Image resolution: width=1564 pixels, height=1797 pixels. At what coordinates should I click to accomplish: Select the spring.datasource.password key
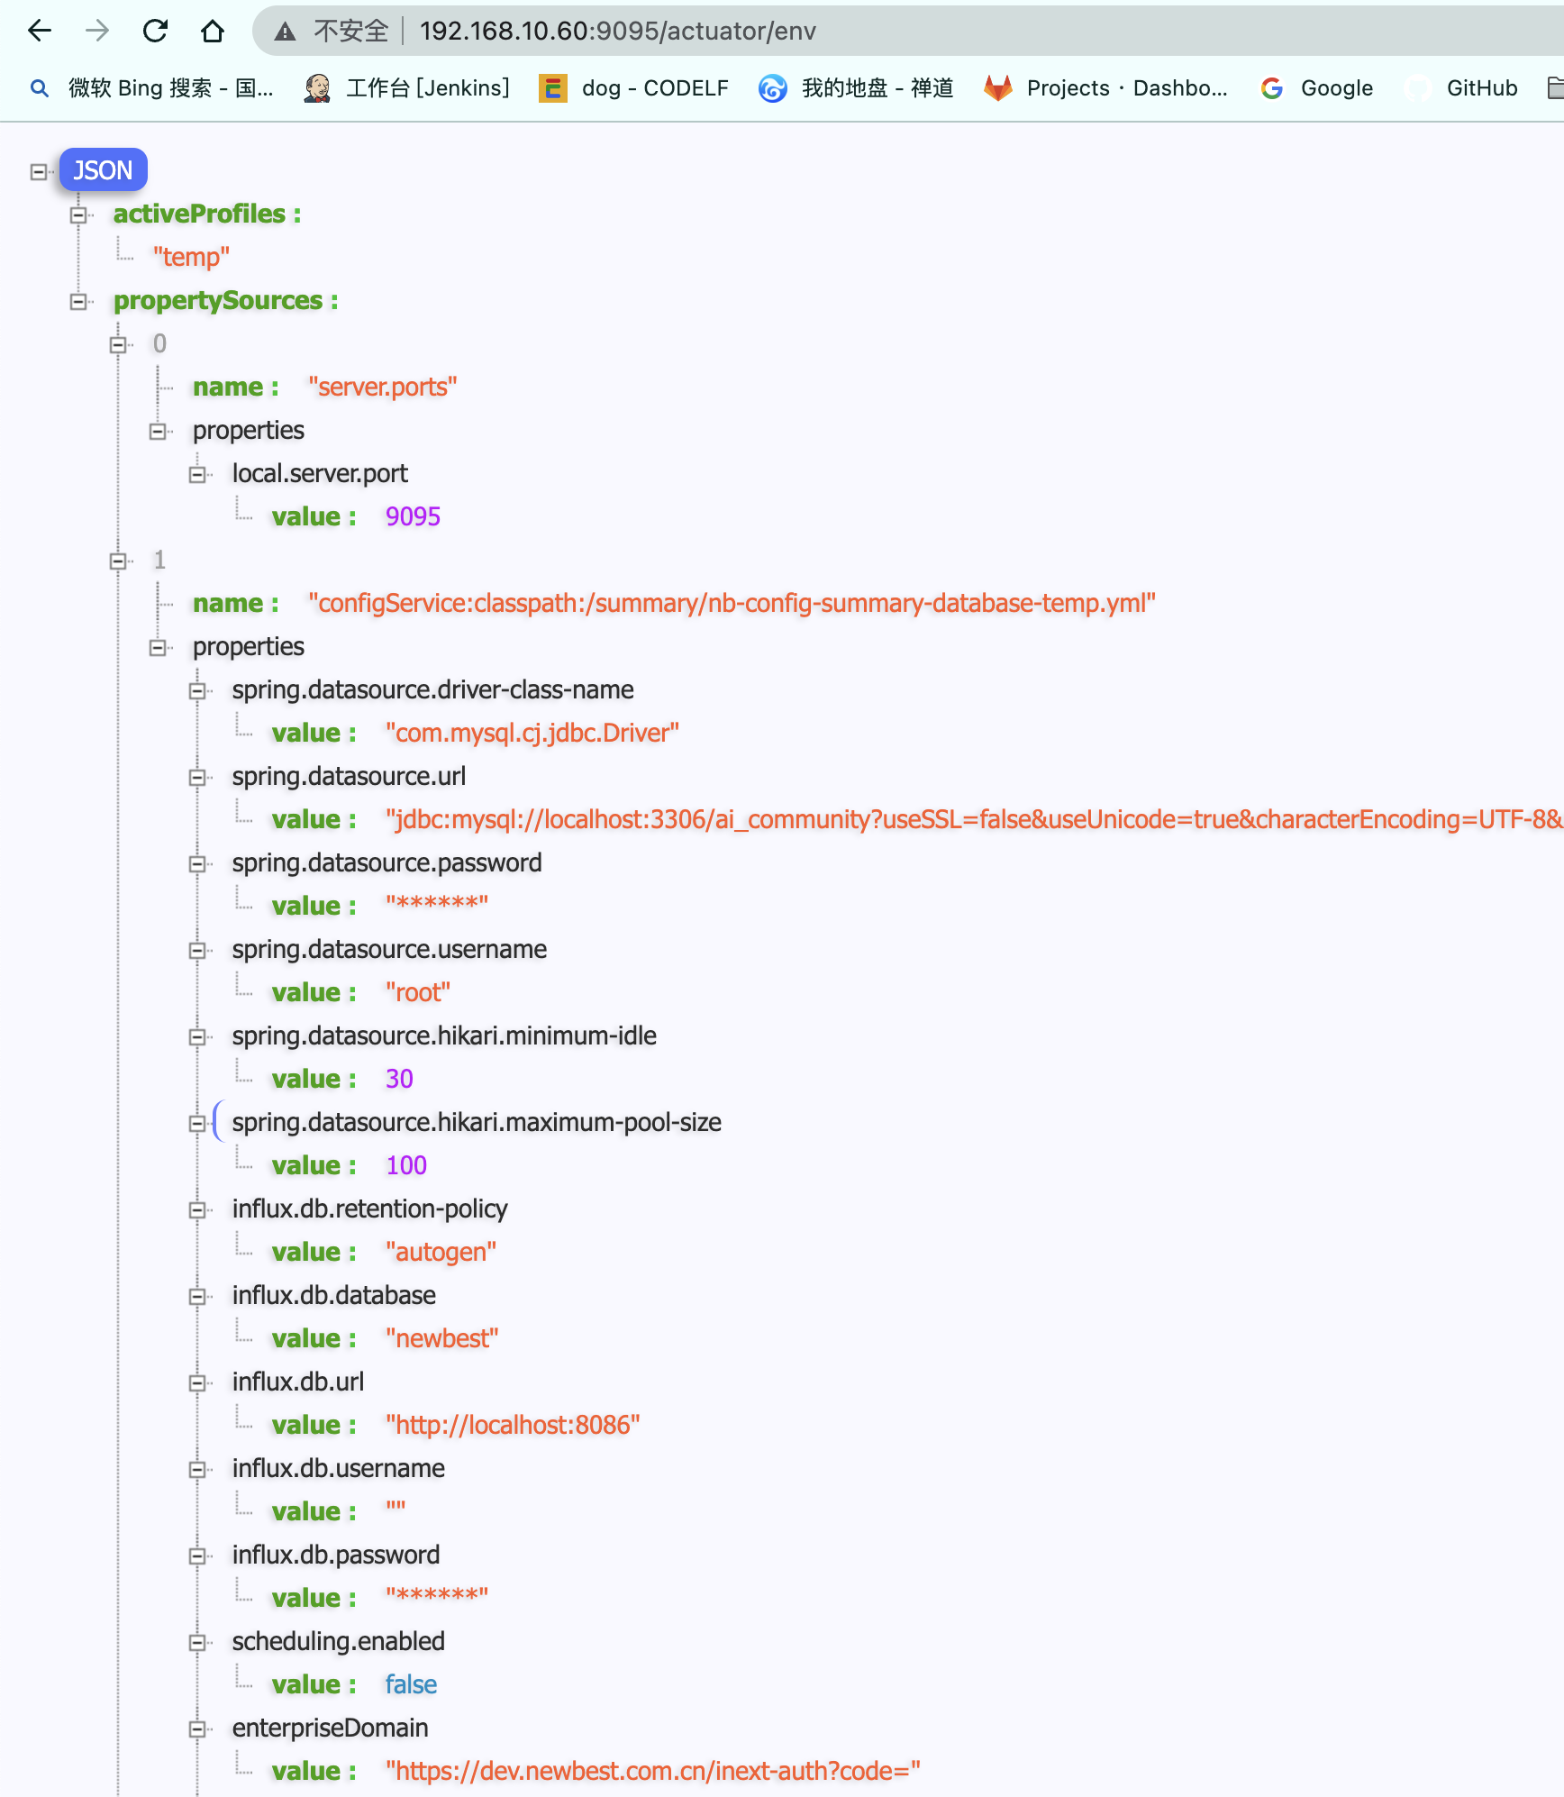[x=386, y=862]
